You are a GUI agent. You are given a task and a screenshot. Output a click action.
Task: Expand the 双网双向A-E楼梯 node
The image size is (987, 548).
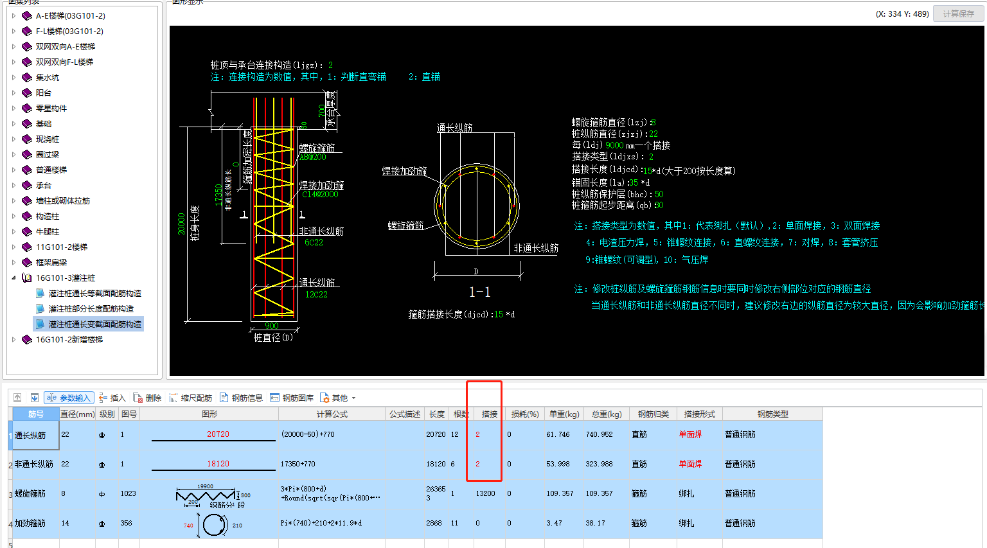pyautogui.click(x=13, y=46)
